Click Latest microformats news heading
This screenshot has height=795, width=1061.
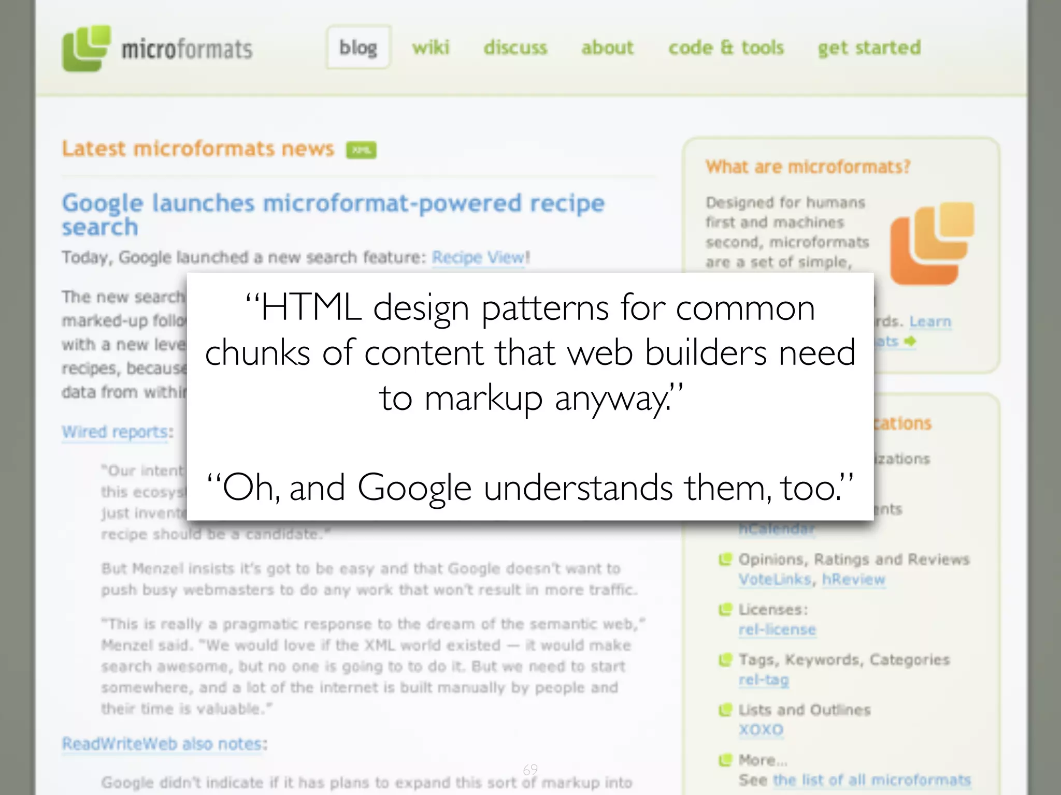pyautogui.click(x=198, y=149)
